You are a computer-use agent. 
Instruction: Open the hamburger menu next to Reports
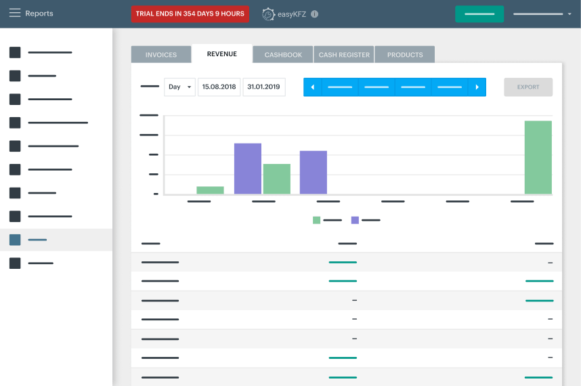coord(15,14)
